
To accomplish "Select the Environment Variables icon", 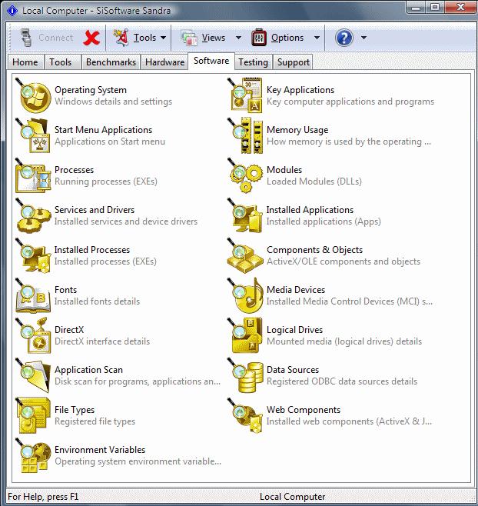I will point(33,456).
